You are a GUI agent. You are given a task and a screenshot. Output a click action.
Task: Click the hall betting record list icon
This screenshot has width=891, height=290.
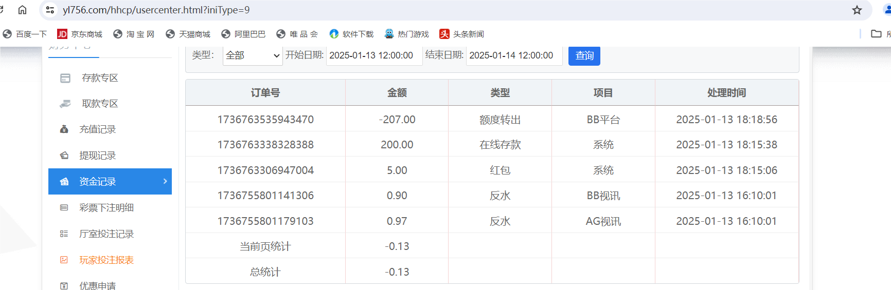pyautogui.click(x=64, y=234)
